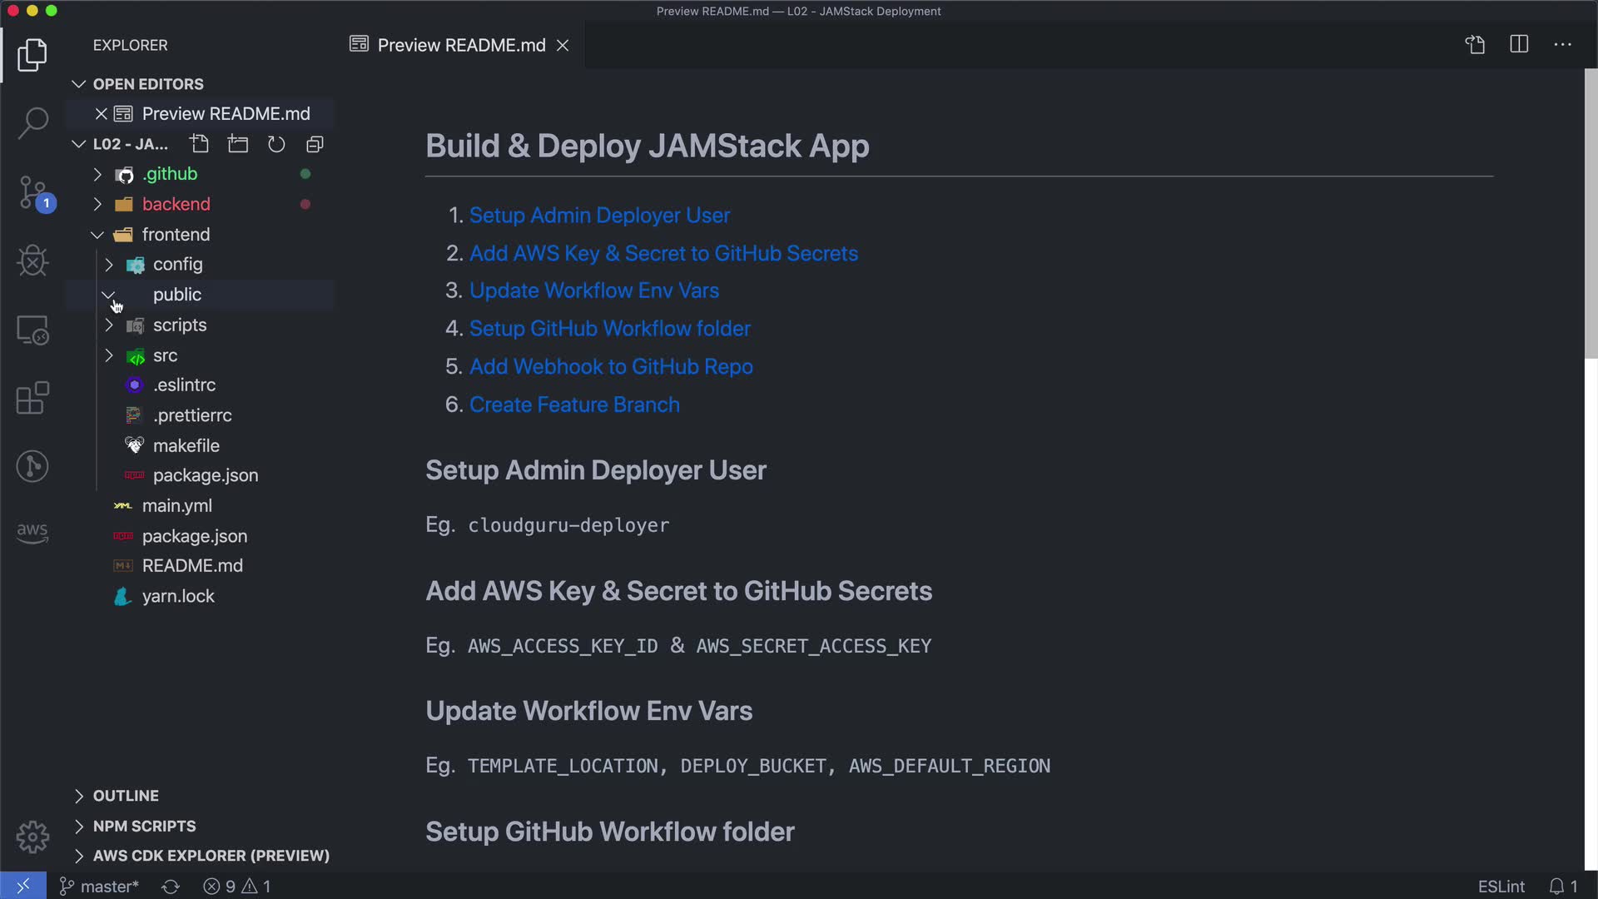Viewport: 1598px width, 899px height.
Task: Collapse the frontend folder
Action: [x=97, y=235]
